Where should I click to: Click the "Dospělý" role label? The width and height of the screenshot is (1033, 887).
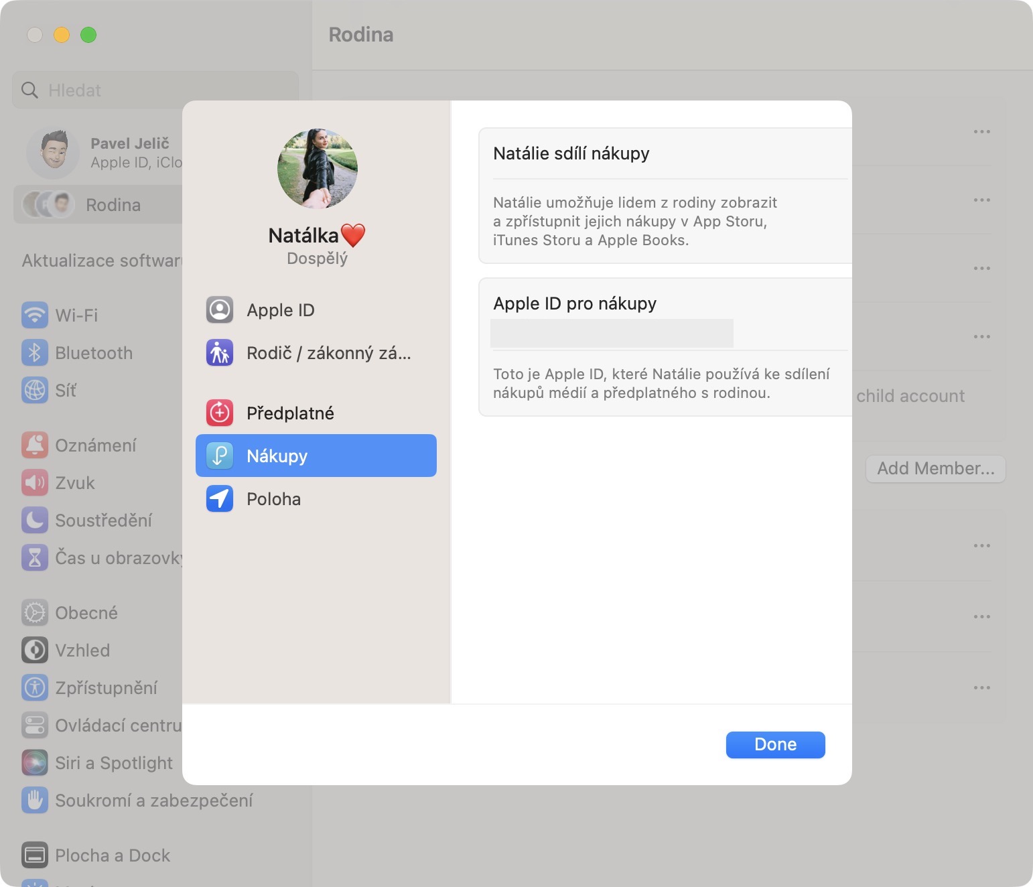[318, 258]
